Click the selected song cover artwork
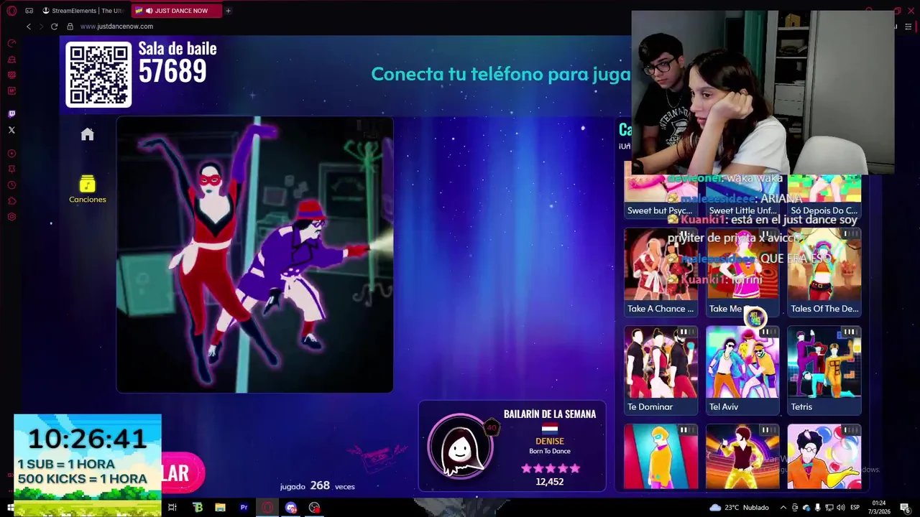This screenshot has width=920, height=517. pos(254,255)
